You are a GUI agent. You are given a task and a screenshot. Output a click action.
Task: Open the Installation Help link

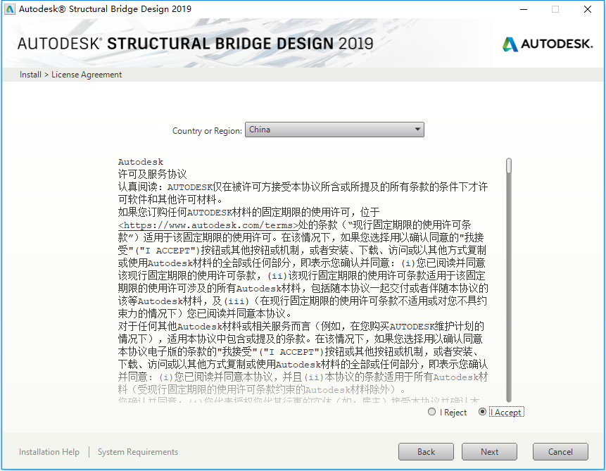click(x=49, y=452)
